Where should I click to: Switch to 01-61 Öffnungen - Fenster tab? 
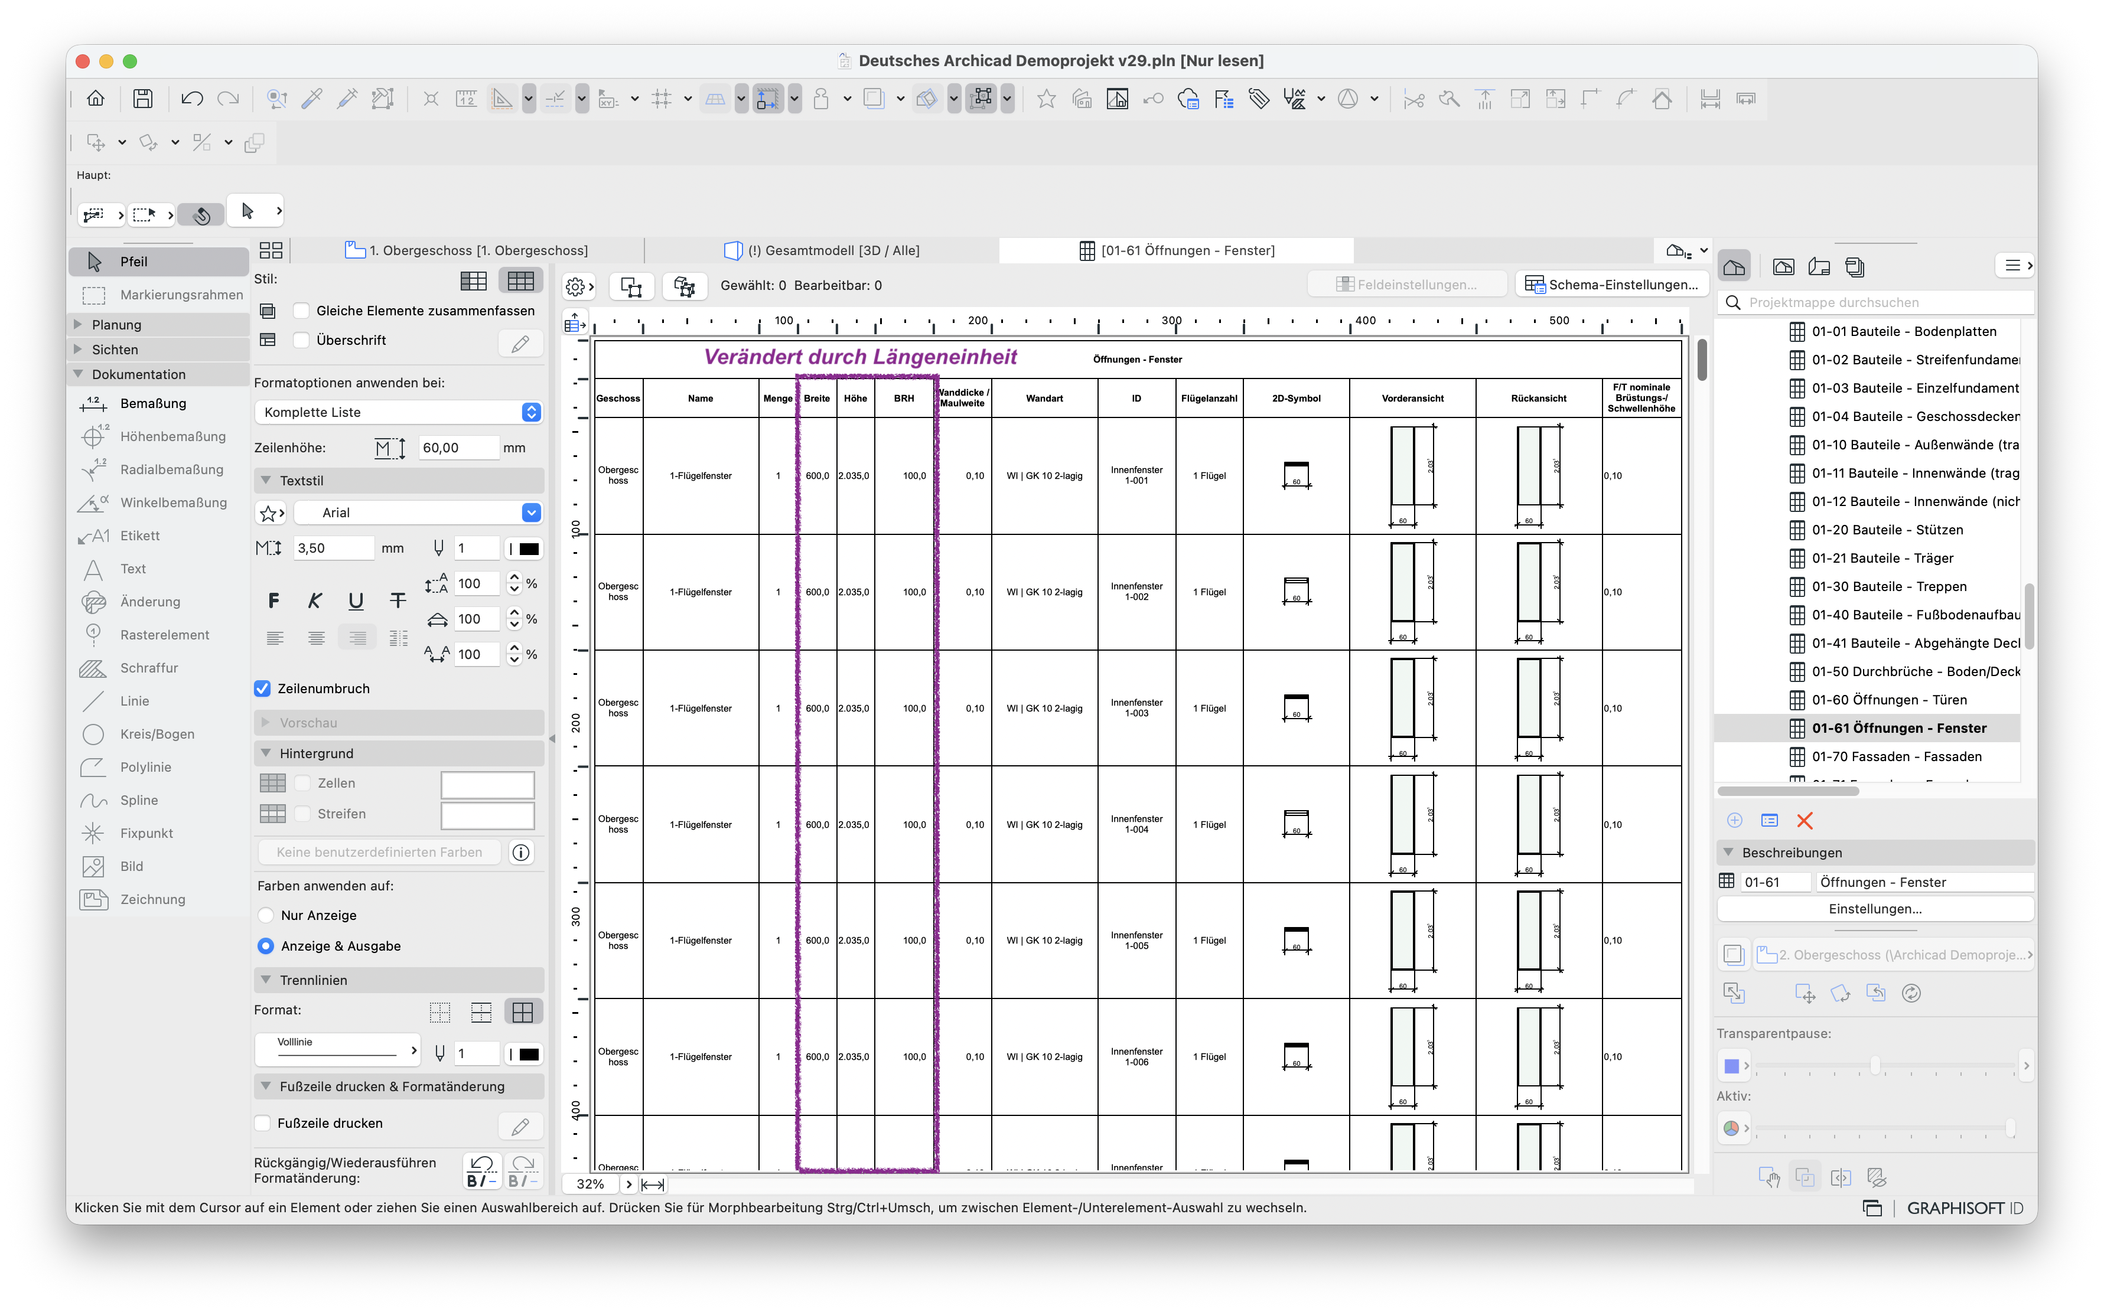tap(1177, 251)
